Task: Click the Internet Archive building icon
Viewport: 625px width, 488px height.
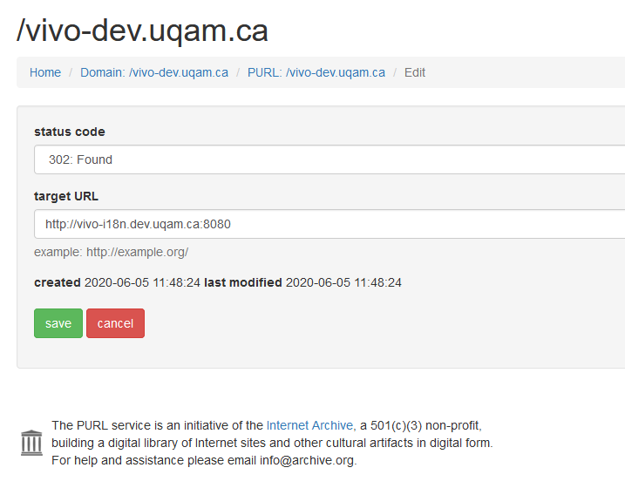Action: [x=31, y=443]
